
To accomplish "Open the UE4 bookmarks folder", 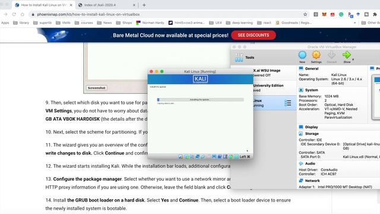I will click(216, 23).
